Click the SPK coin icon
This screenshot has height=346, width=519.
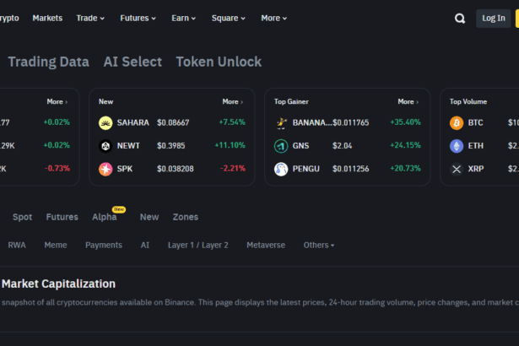tap(105, 169)
